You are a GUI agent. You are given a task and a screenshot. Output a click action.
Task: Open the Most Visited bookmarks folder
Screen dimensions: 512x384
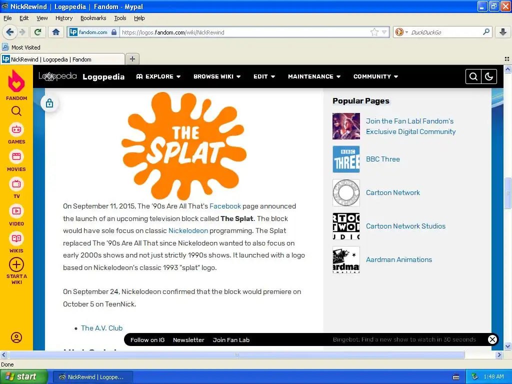coord(21,47)
